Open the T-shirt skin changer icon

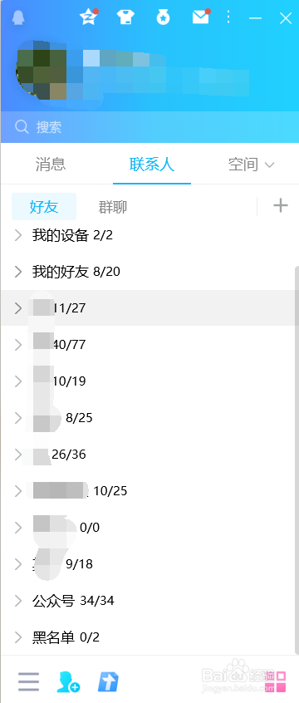click(126, 17)
